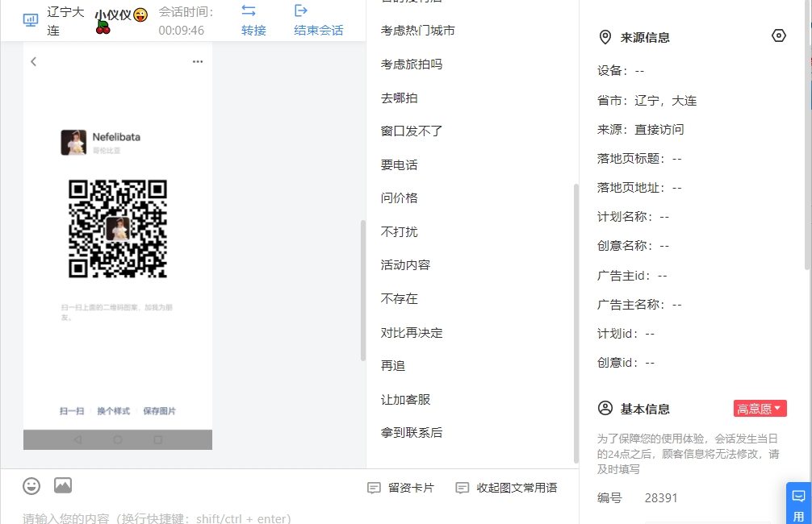Select quick reply 问价格
This screenshot has height=524, width=812.
pyautogui.click(x=399, y=198)
